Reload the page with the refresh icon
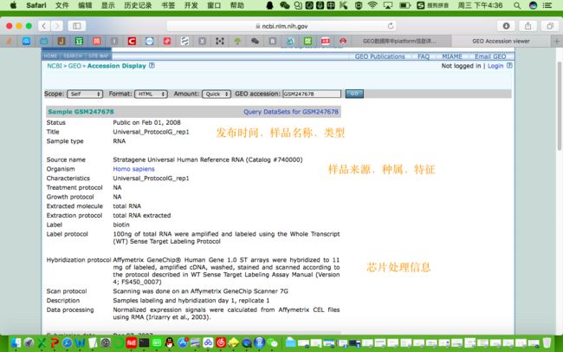 pyautogui.click(x=391, y=26)
